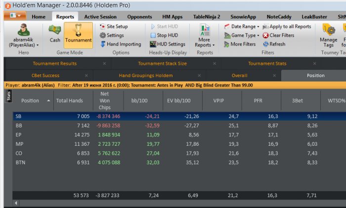Select the BTN position row

(x=179, y=163)
